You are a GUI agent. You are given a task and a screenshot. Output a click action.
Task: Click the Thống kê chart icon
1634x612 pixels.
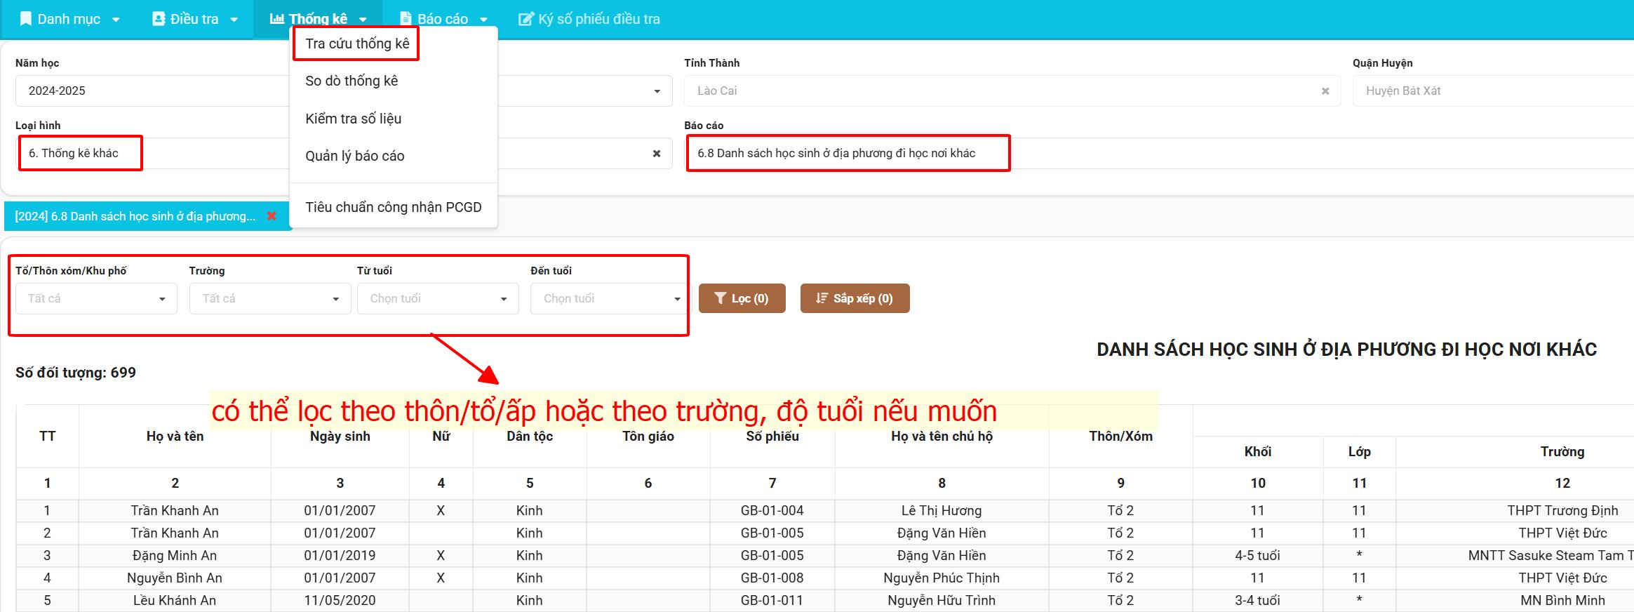pos(277,19)
